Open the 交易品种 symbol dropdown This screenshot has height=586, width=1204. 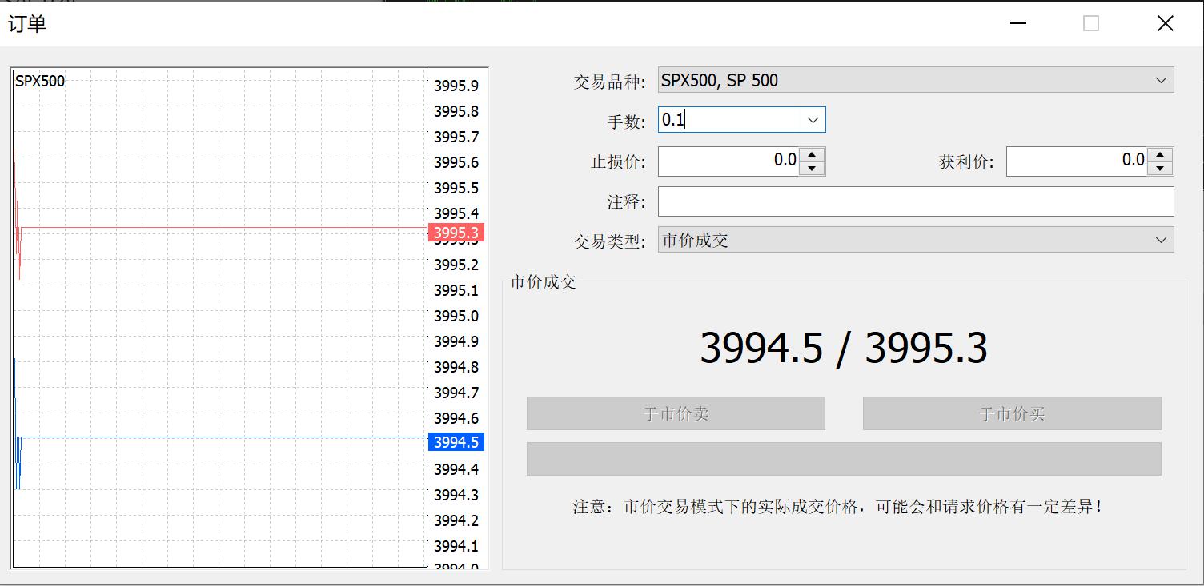click(x=1162, y=80)
